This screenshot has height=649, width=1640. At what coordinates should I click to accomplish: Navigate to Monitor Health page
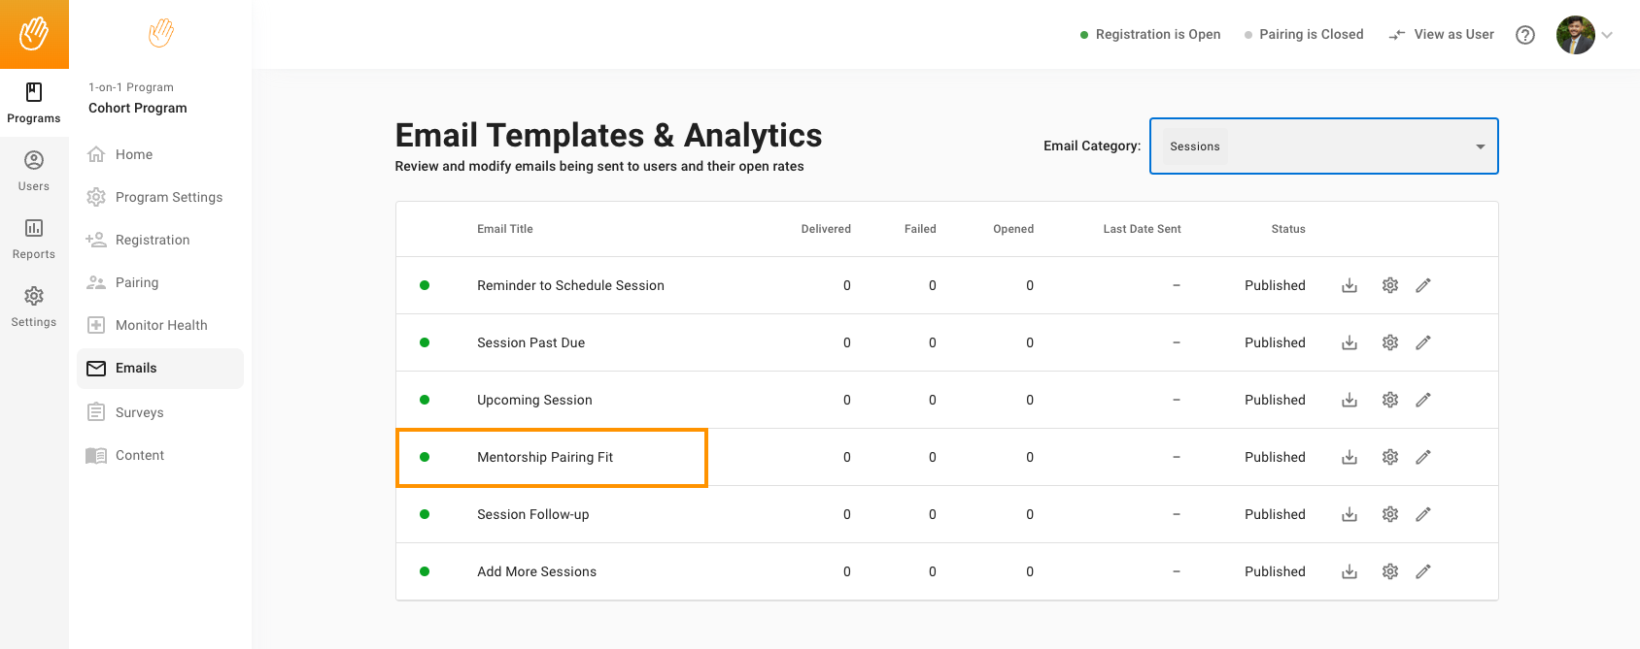coord(161,325)
